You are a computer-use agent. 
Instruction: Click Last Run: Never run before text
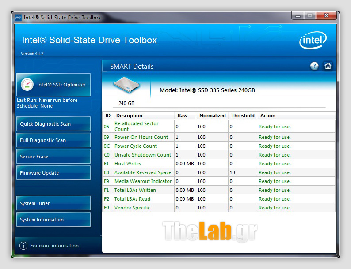47,100
